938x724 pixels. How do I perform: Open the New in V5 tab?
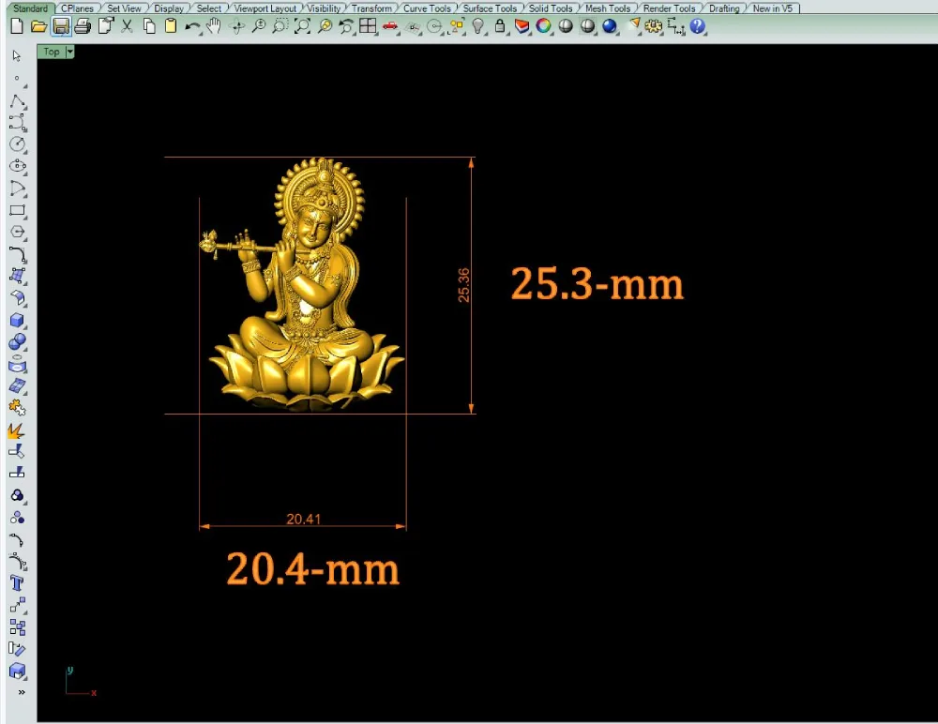tap(772, 8)
